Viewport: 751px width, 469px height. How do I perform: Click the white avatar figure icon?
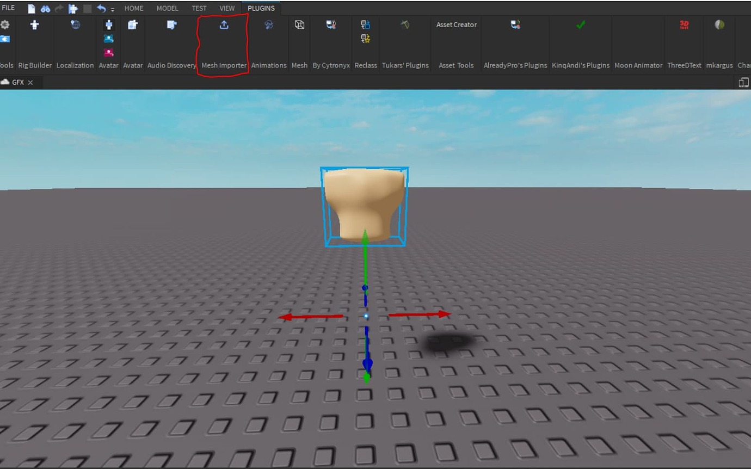[109, 24]
